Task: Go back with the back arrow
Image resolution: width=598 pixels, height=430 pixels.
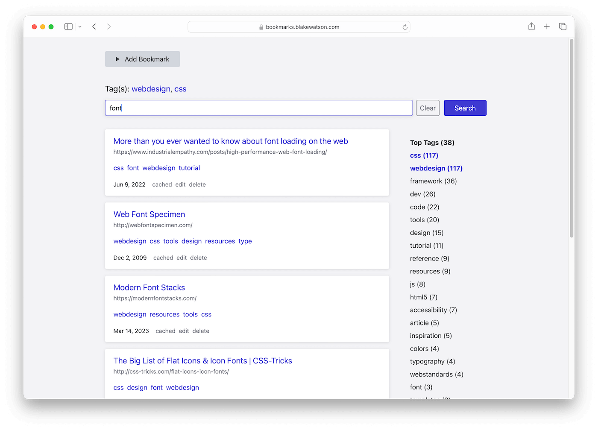Action: (94, 26)
